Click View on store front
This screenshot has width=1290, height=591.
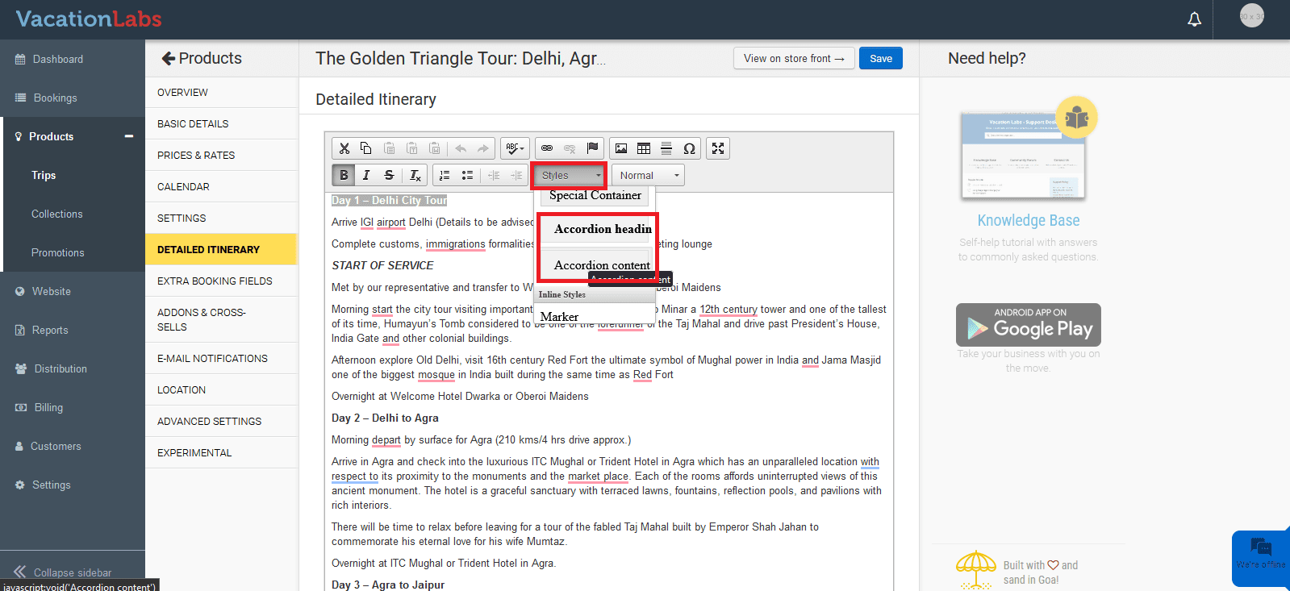coord(793,58)
